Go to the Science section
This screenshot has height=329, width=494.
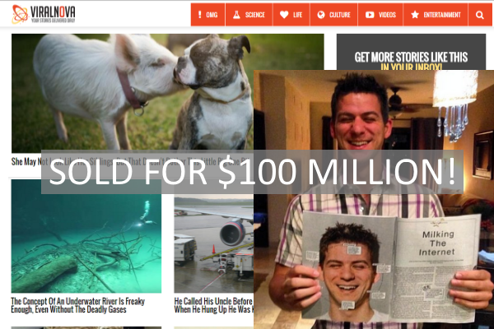249,15
